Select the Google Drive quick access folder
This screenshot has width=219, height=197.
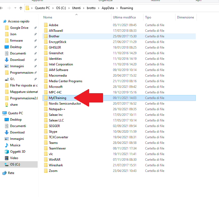pos(19,28)
